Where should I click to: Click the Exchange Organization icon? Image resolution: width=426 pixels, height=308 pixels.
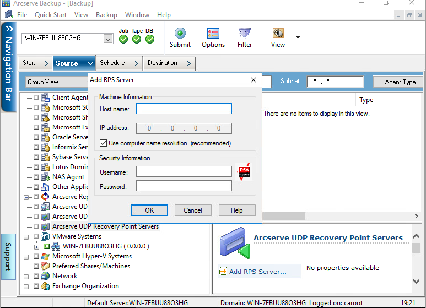tap(45, 286)
